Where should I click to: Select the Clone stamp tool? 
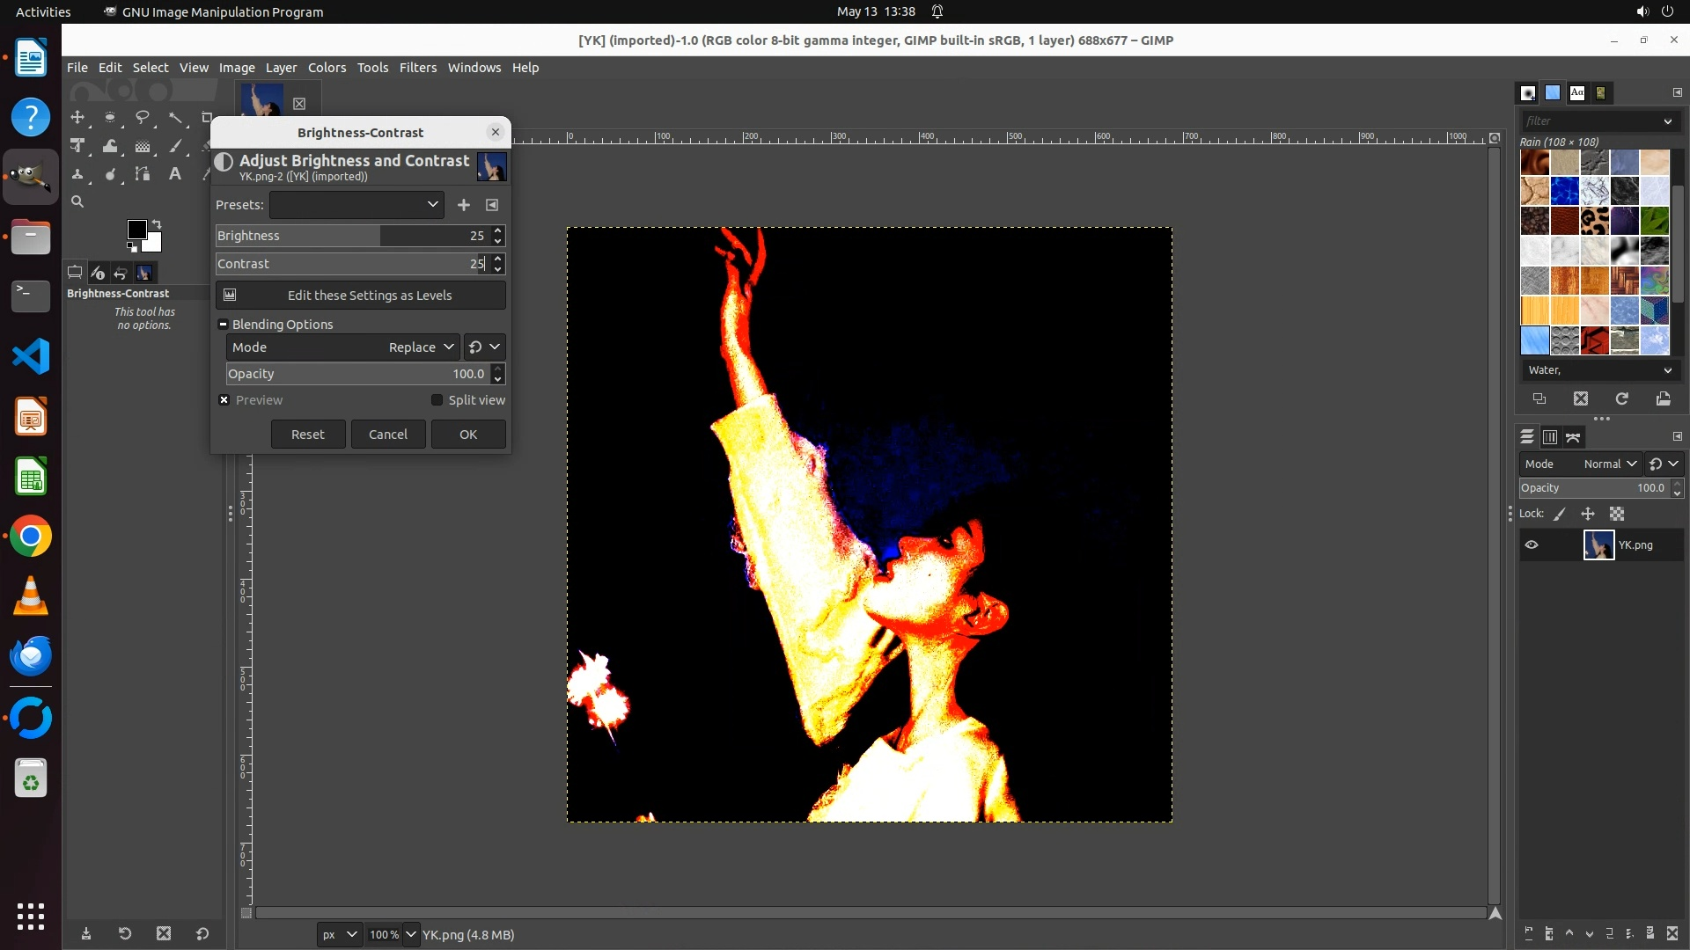point(77,174)
